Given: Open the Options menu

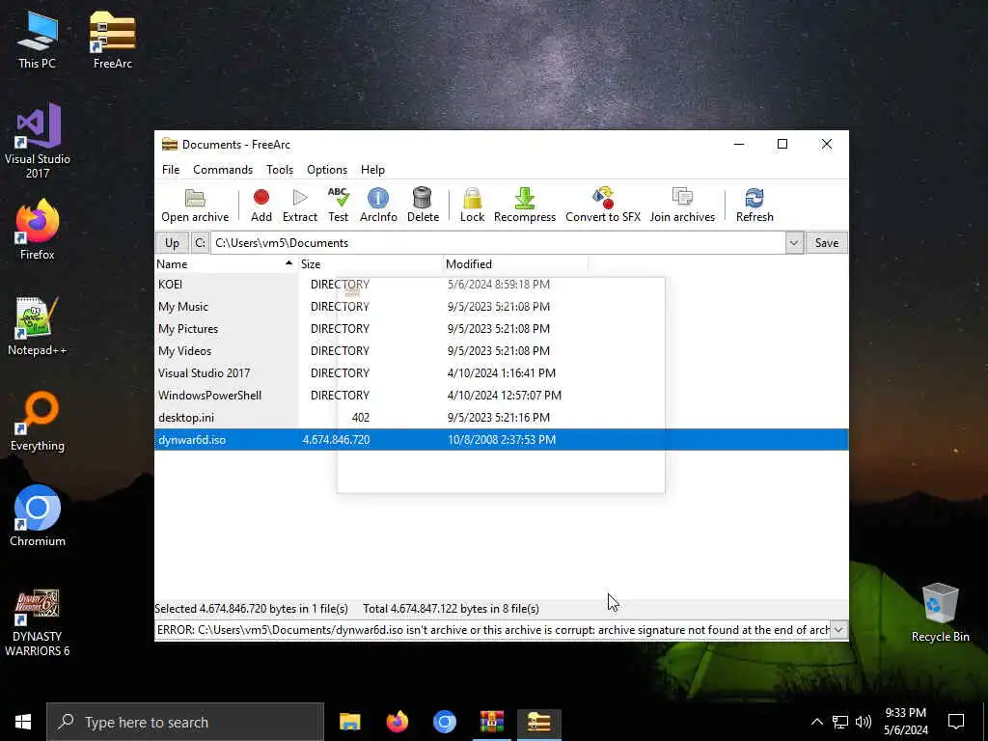Looking at the screenshot, I should pyautogui.click(x=326, y=170).
